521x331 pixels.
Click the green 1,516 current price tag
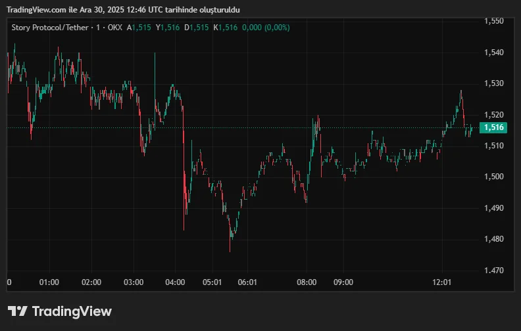[x=493, y=127]
